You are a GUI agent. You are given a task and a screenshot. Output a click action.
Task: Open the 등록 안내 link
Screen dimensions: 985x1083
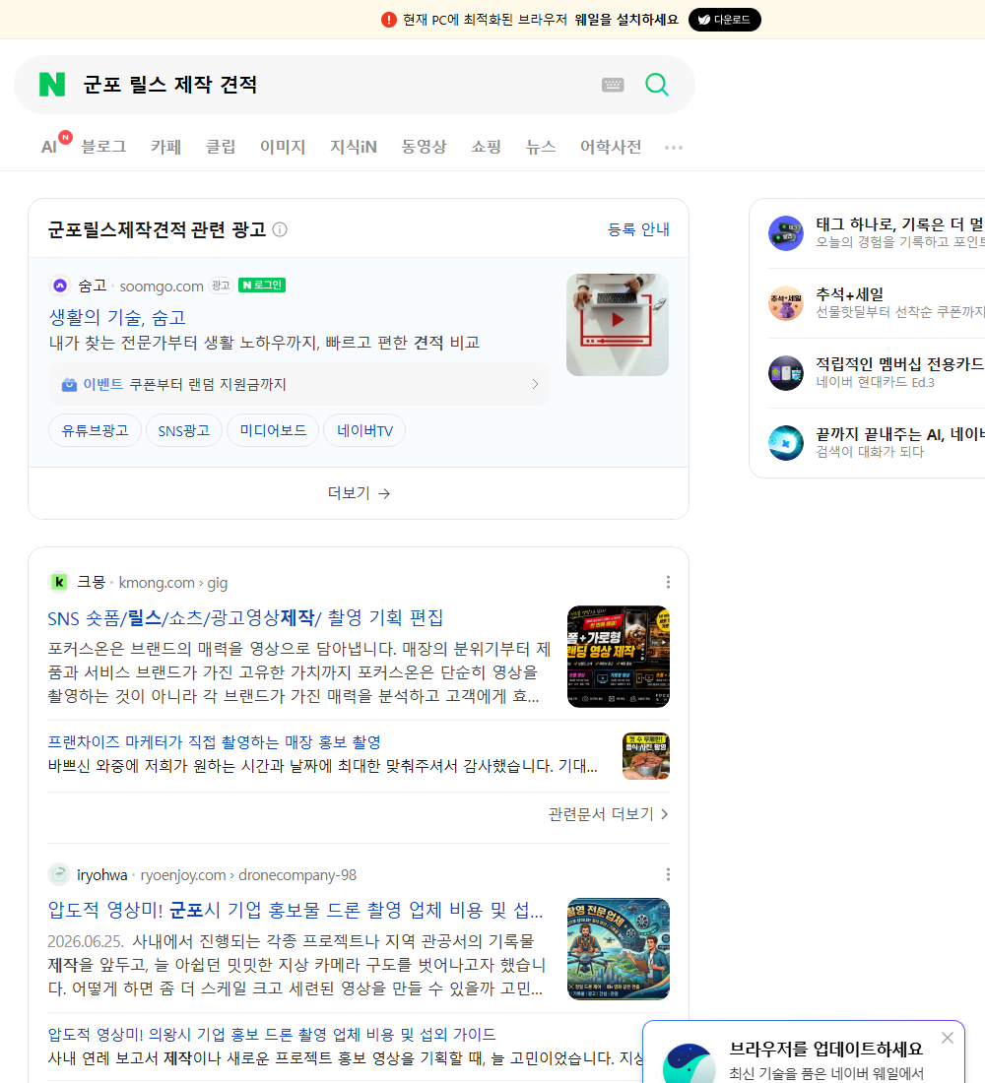pos(638,229)
